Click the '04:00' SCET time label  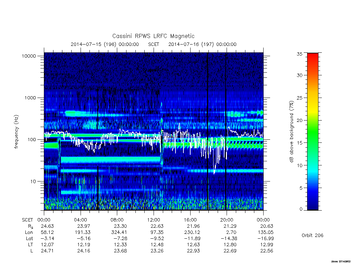pos(80,220)
